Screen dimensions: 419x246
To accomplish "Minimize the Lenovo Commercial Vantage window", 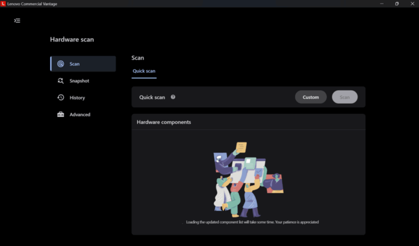I will (382, 4).
